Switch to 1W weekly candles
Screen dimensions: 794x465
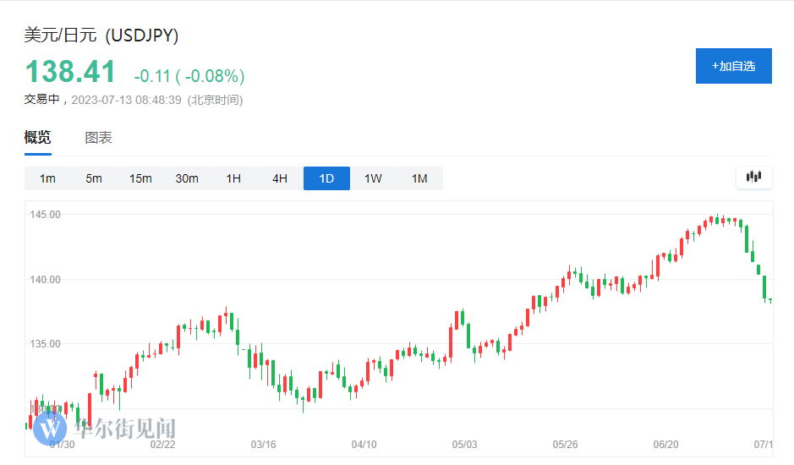(373, 178)
